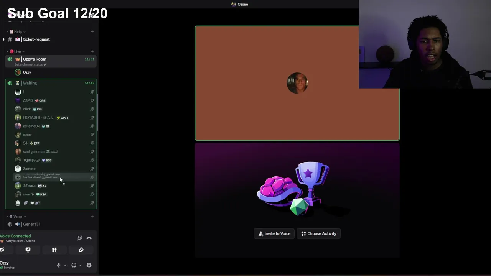Click the muted icon next to saul goodman
This screenshot has width=491, height=276.
[92, 152]
